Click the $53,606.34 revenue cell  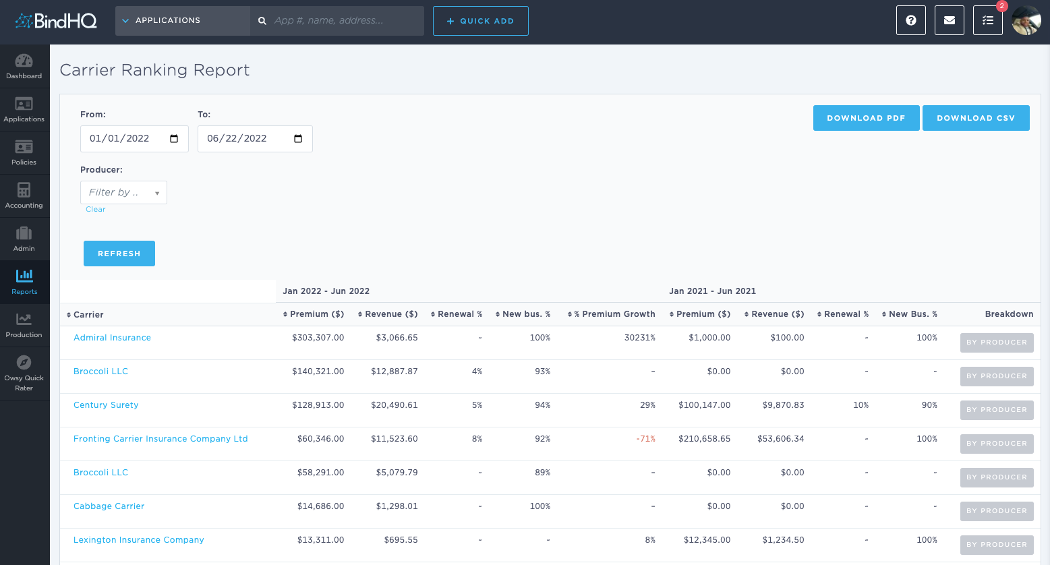(781, 439)
